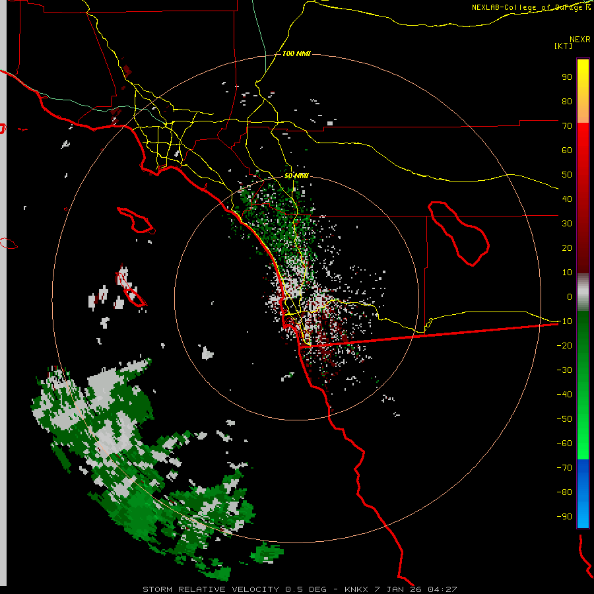Click the -20 knot scale label

564,345
